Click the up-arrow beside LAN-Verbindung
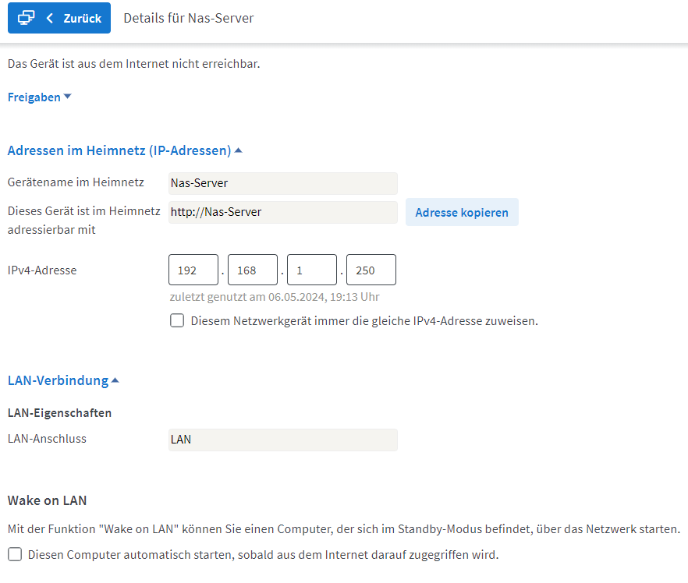The image size is (688, 583). (x=115, y=380)
